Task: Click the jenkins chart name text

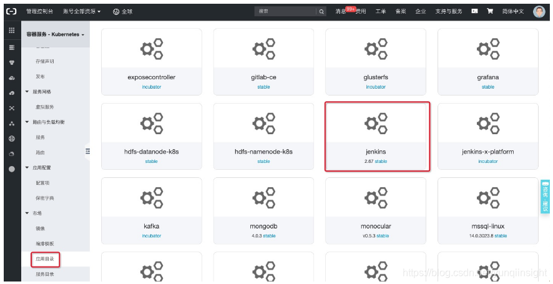Action: click(376, 152)
